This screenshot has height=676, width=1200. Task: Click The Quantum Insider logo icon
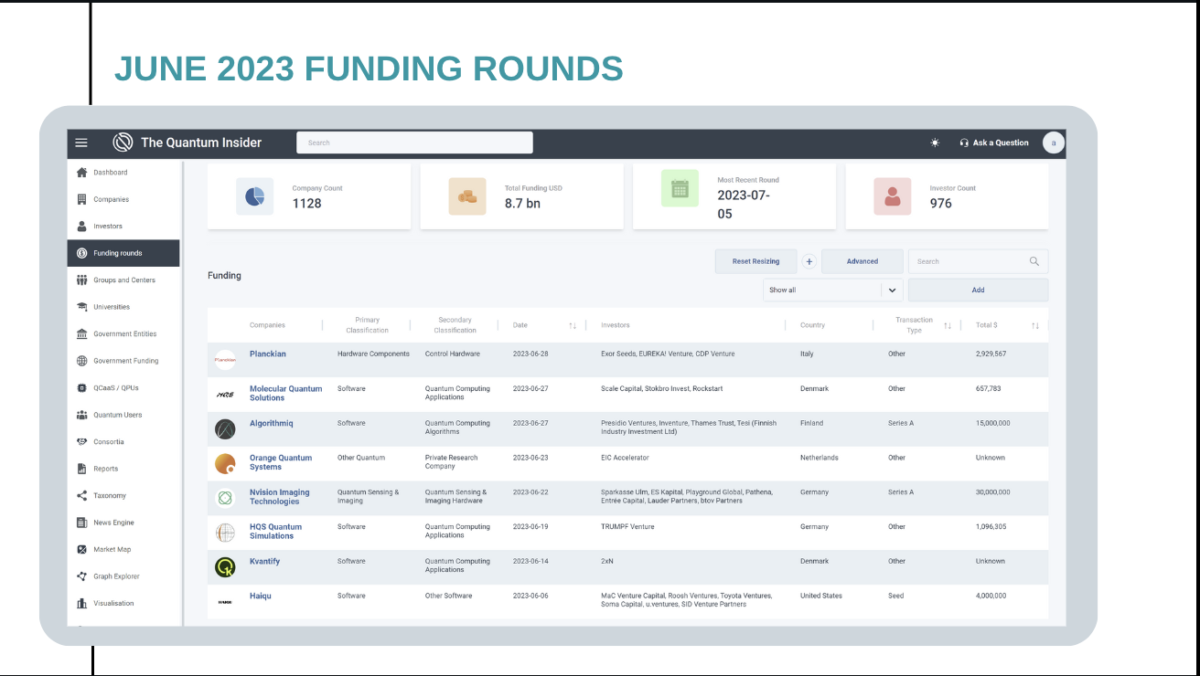(x=123, y=143)
